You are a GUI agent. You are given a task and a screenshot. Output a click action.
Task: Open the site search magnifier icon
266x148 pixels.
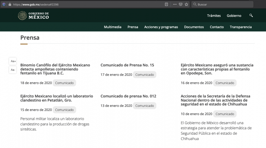(x=251, y=15)
